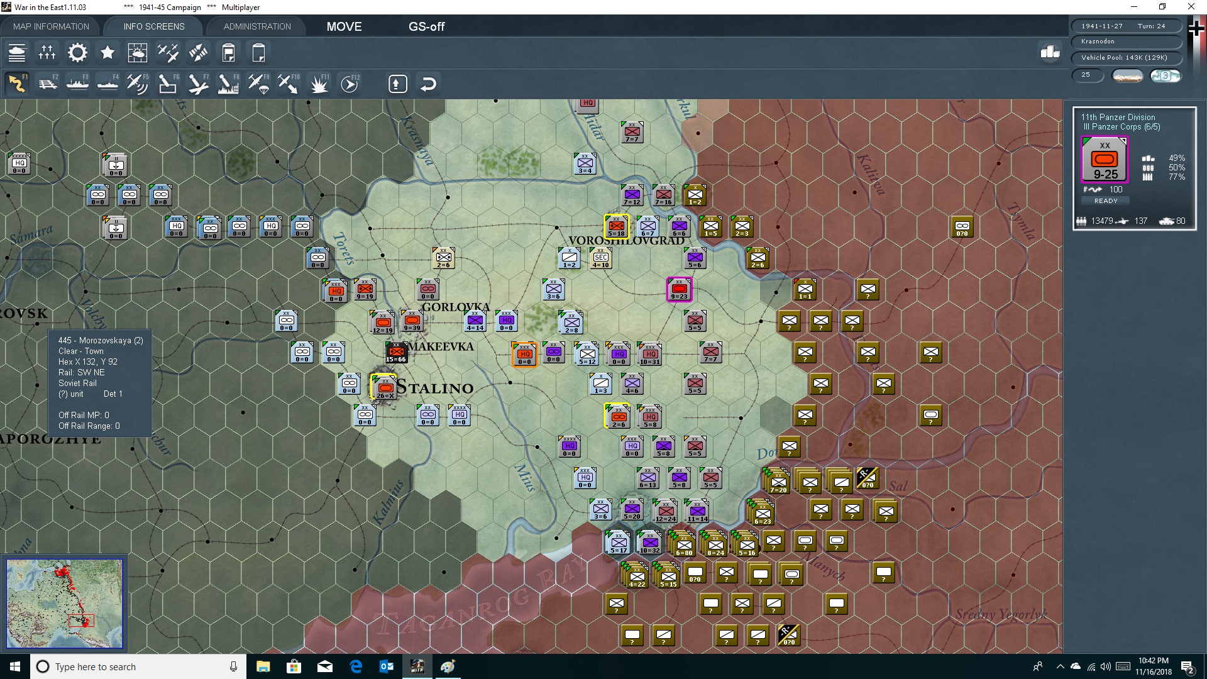Click the undo curved arrow icon
Screen dimensions: 1207x679
pos(428,84)
